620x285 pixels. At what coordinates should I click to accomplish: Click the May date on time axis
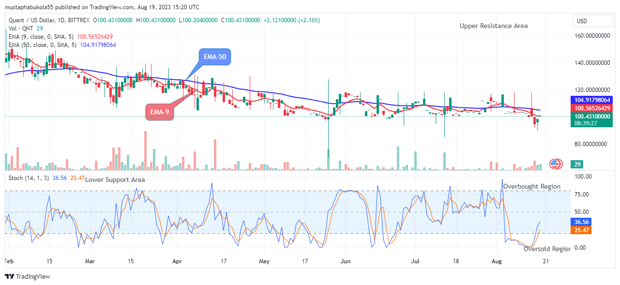[x=264, y=260]
